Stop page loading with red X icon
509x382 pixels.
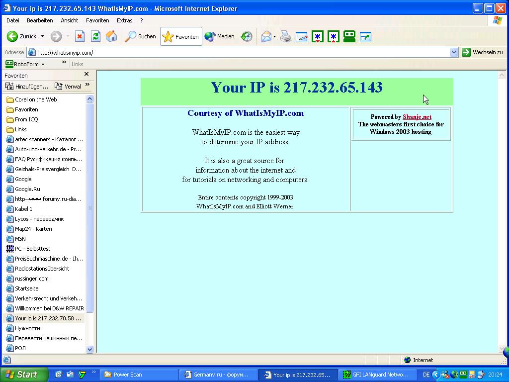tap(80, 36)
